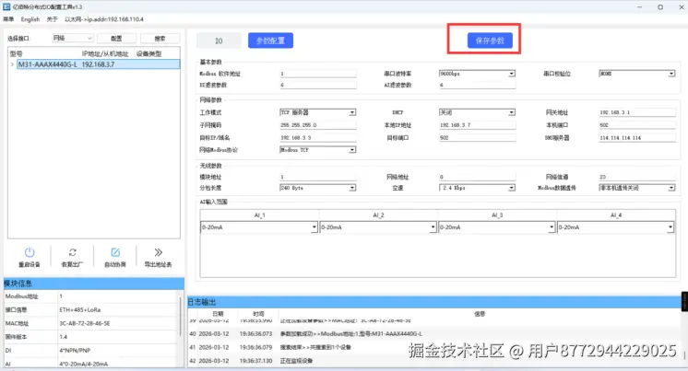Image resolution: width=688 pixels, height=371 pixels.
Task: Open the DHCP 关闭 dropdown
Action: [477, 112]
